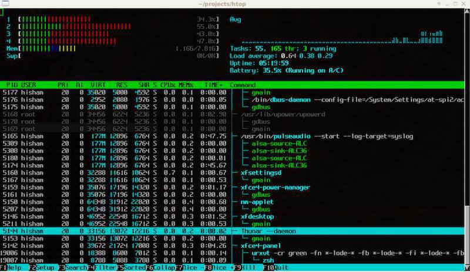Select the pulseaudio process row PID 5165
This screenshot has height=272, width=470.
coord(232,136)
